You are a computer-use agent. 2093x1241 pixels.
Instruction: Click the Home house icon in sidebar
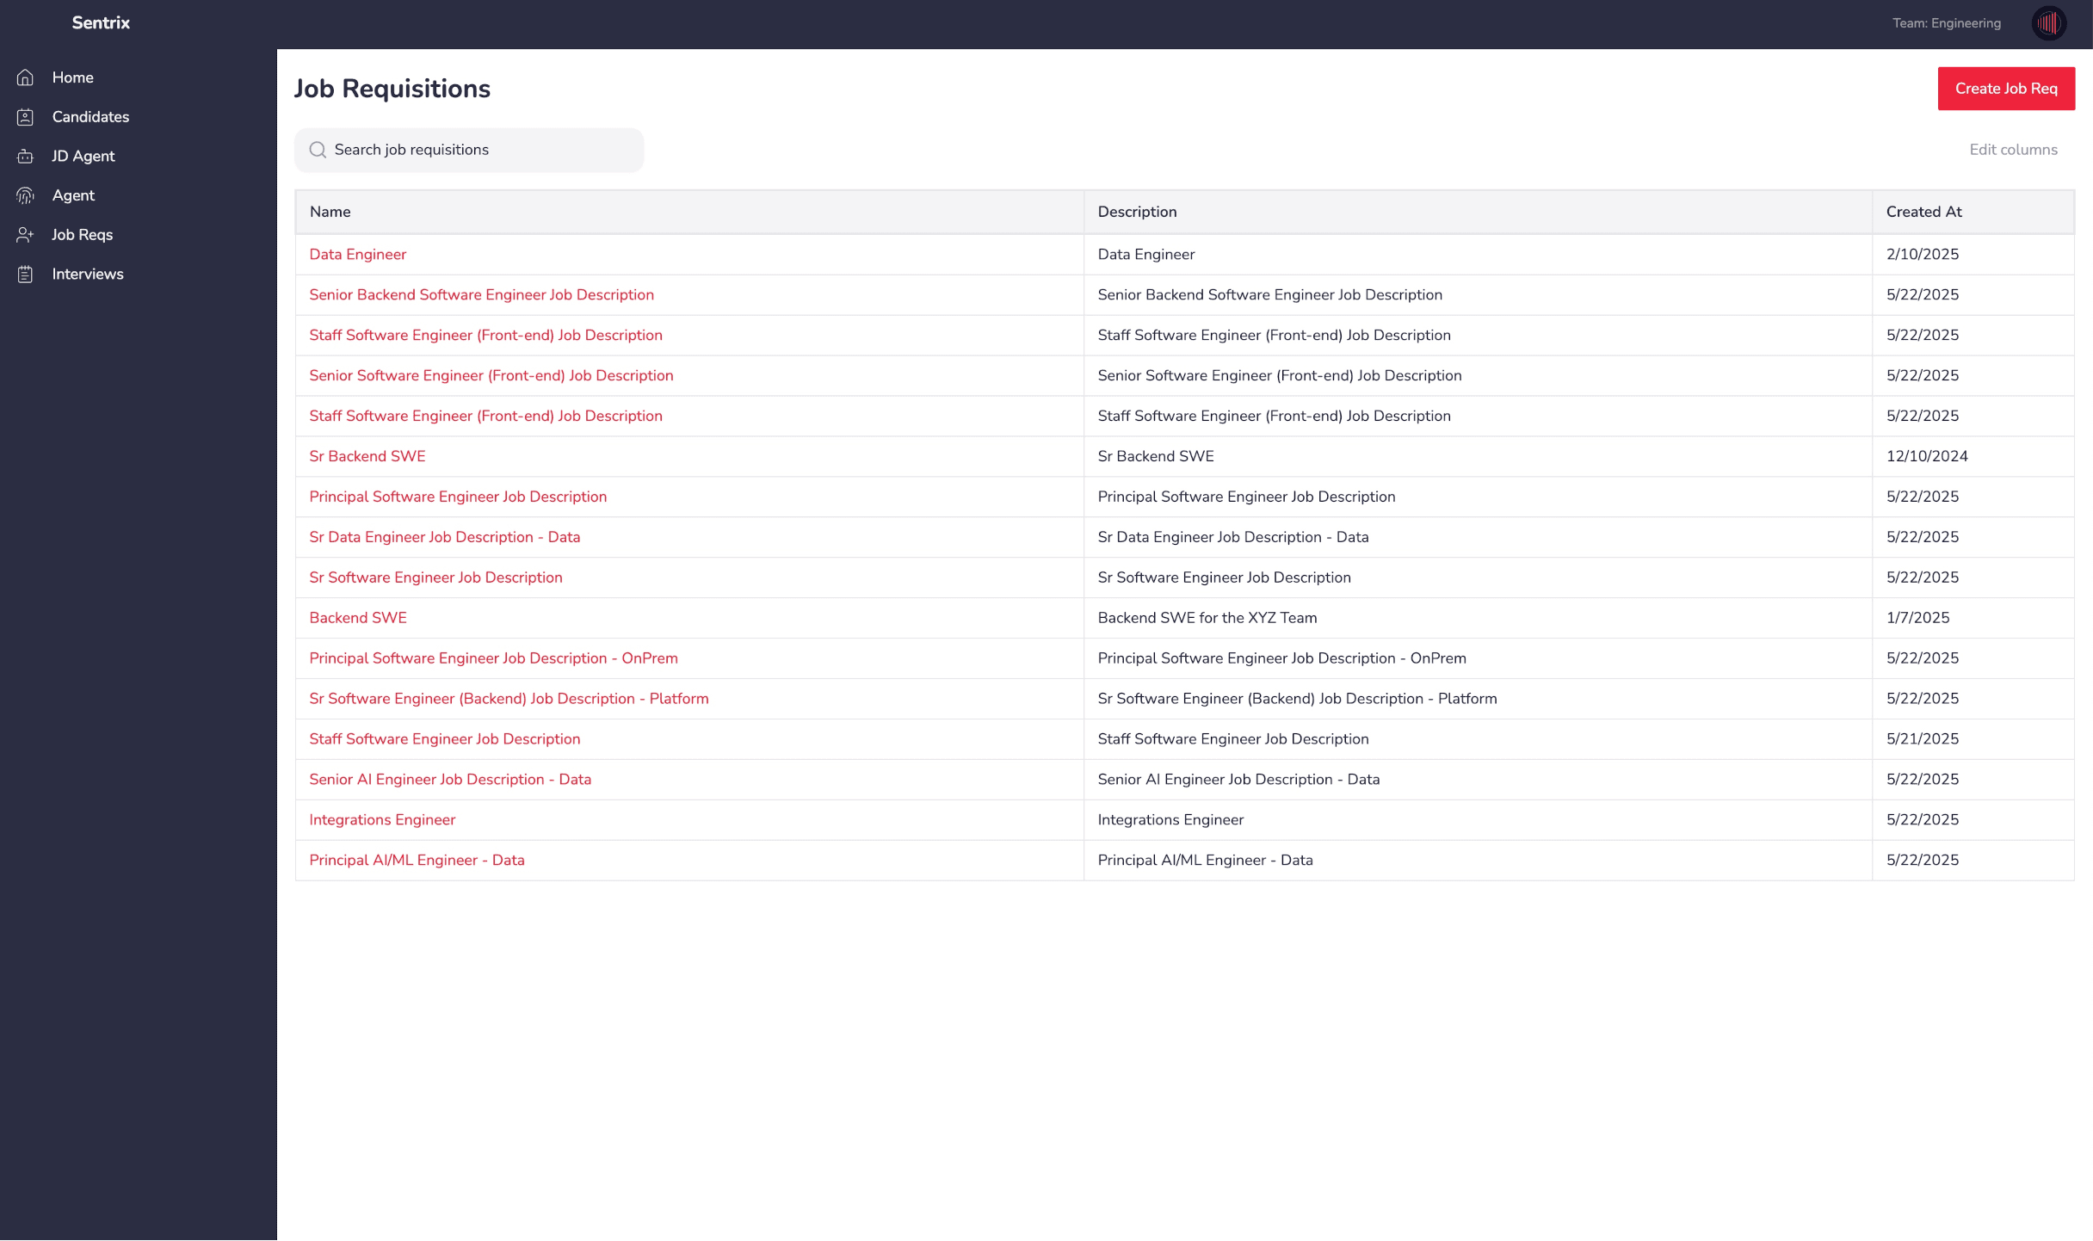coord(25,77)
